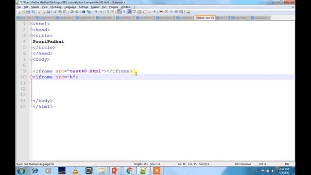Open VLC media player from taskbar
The height and width of the screenshot is (175, 311).
(75, 171)
